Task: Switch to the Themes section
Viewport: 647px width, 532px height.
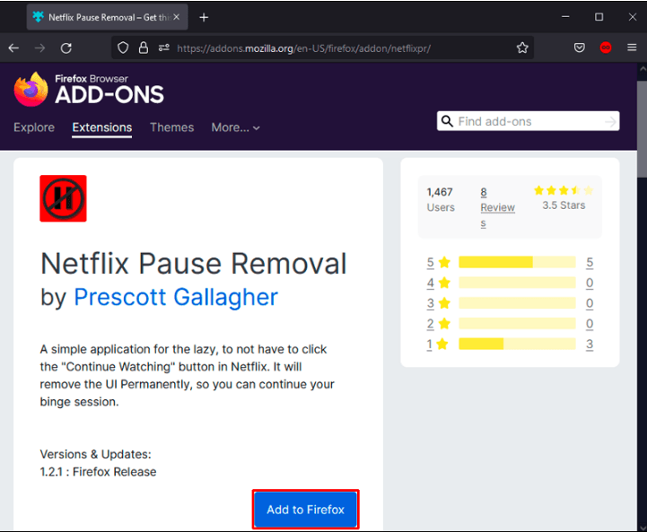Action: [171, 127]
